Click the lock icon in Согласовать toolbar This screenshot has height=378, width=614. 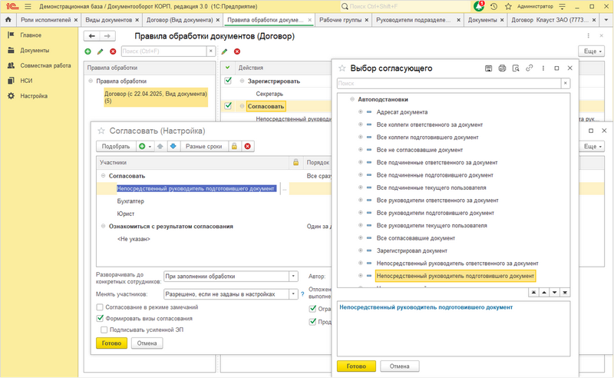[234, 146]
